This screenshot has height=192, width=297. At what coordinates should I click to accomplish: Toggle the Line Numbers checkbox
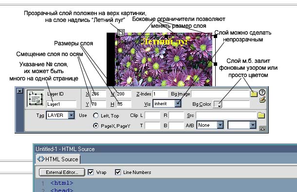click(x=118, y=172)
